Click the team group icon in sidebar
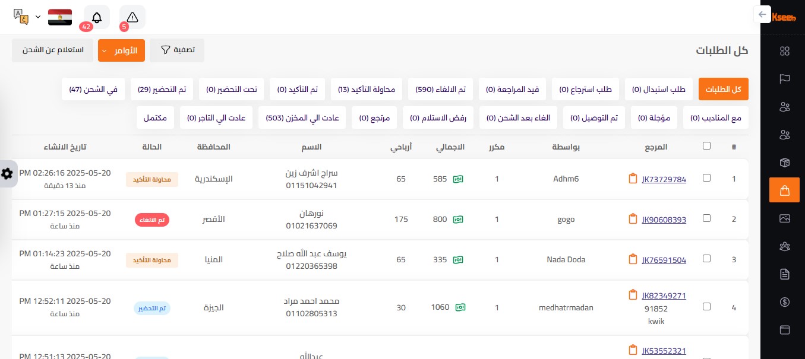This screenshot has width=805, height=359. [784, 246]
